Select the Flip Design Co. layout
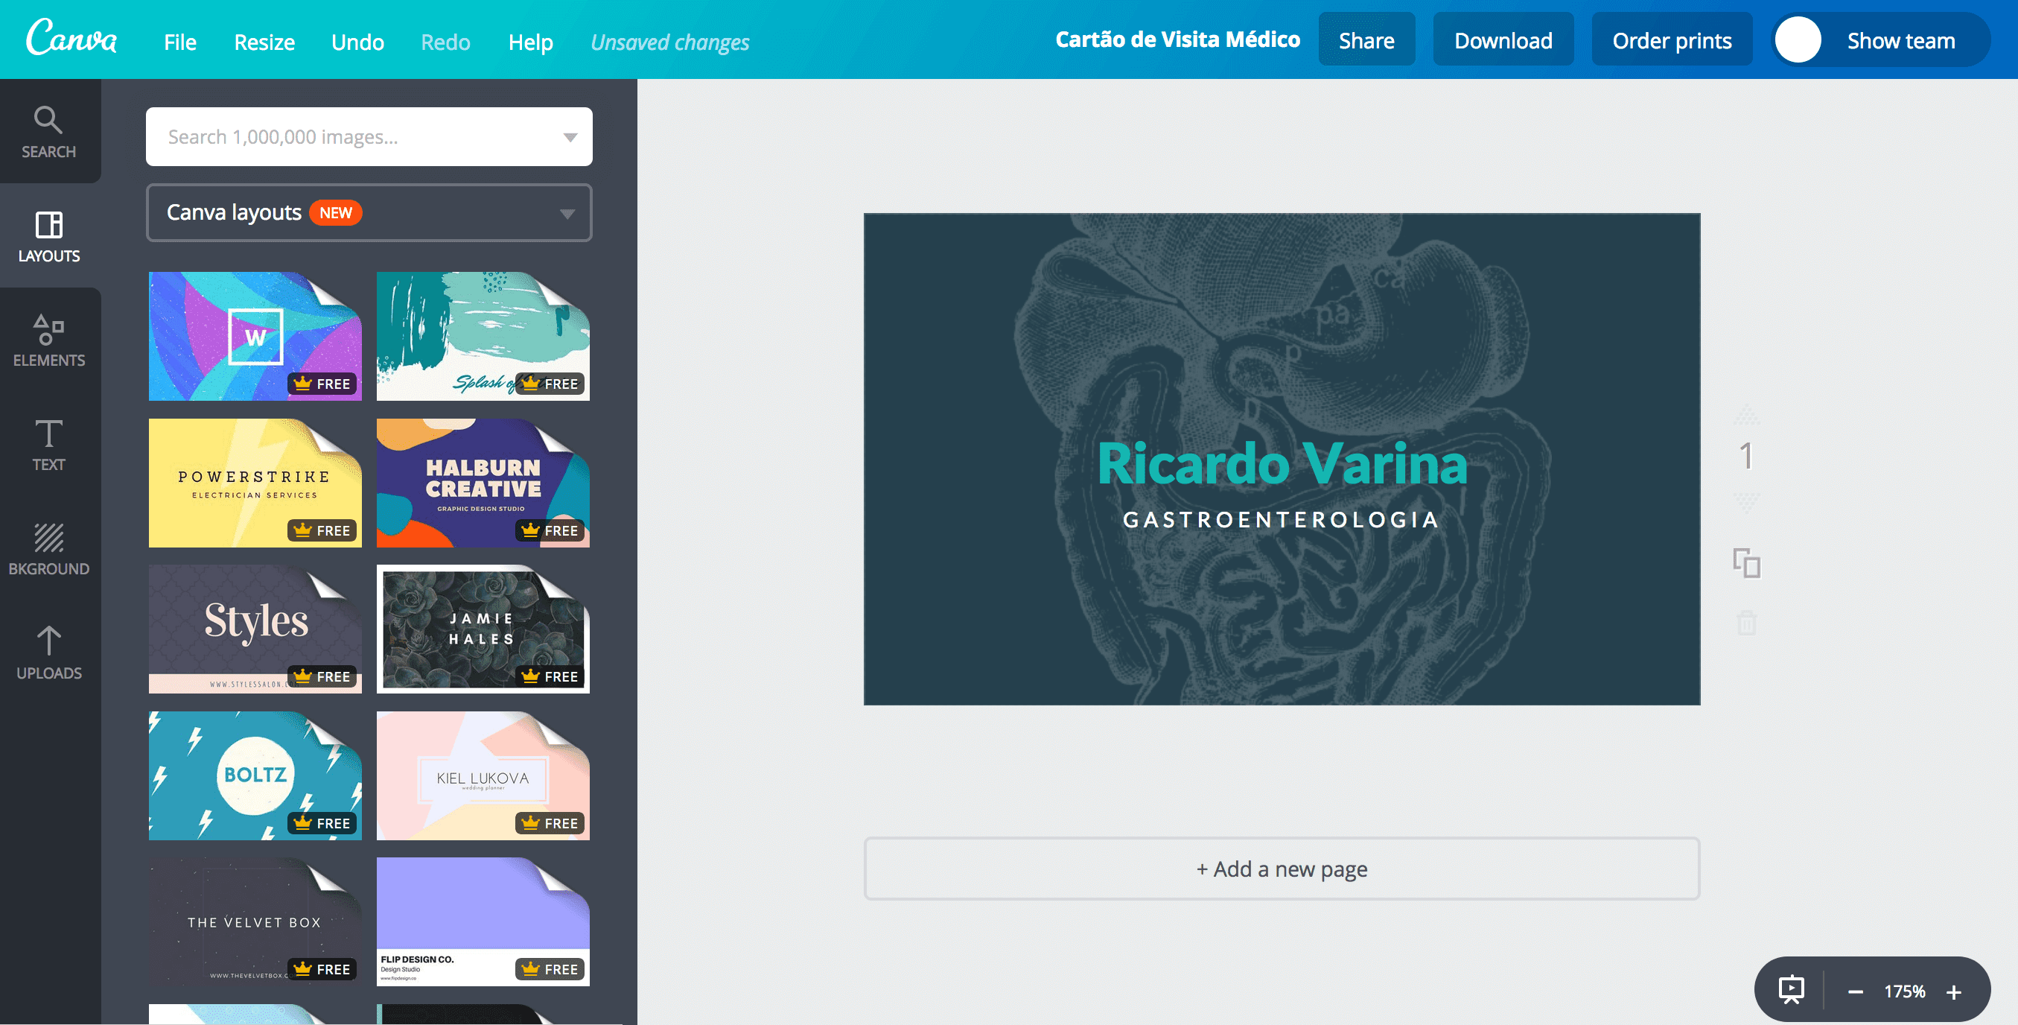This screenshot has width=2018, height=1025. click(483, 921)
